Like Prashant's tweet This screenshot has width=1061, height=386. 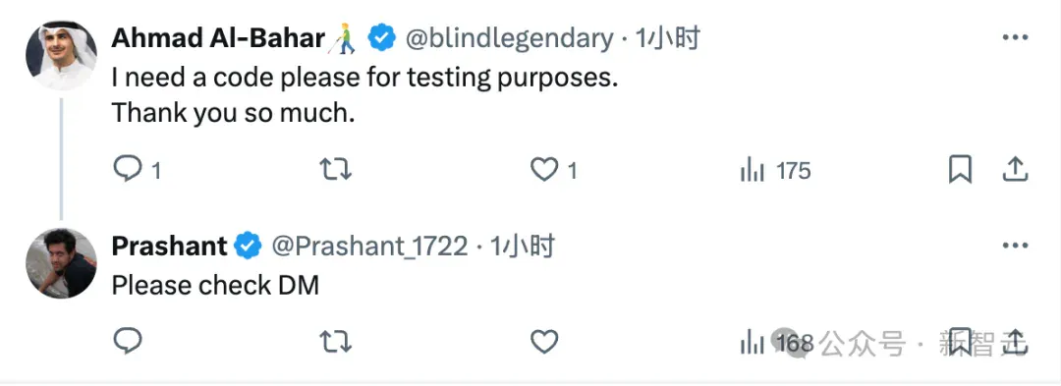click(544, 342)
